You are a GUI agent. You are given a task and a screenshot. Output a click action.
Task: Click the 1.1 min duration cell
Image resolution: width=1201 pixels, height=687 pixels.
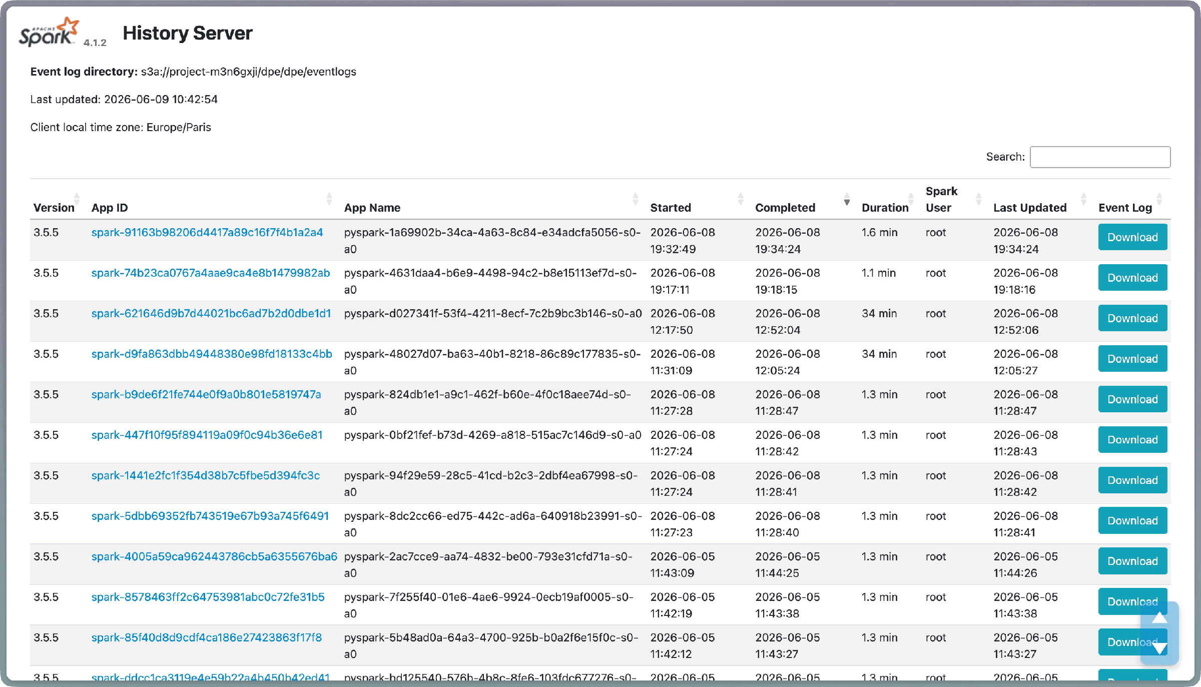pos(879,273)
